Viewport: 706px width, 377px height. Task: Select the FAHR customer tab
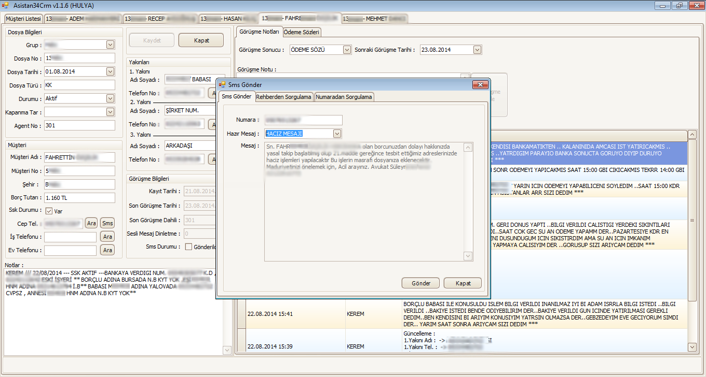(x=300, y=18)
